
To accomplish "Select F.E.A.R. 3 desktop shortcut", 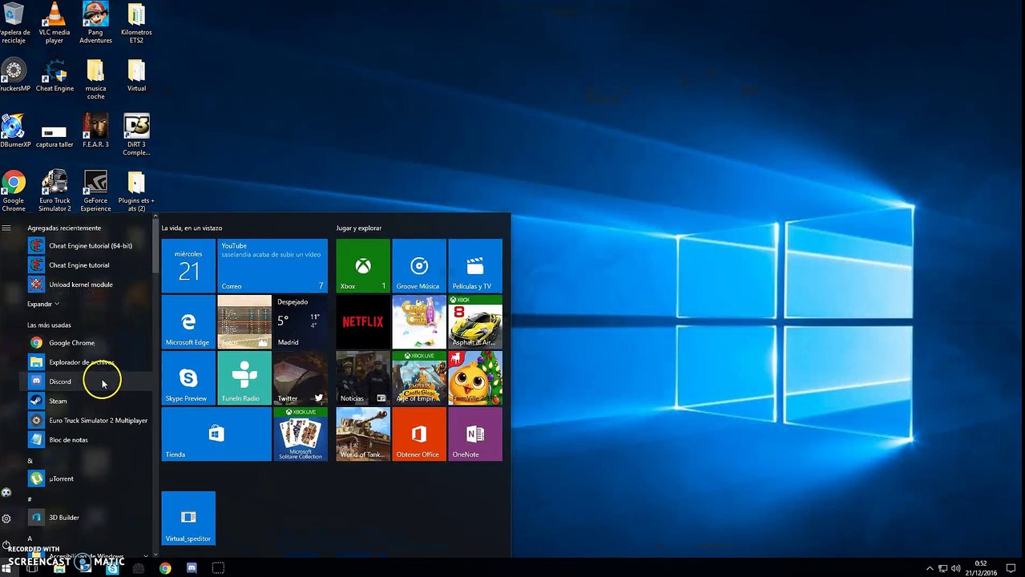I will click(95, 131).
